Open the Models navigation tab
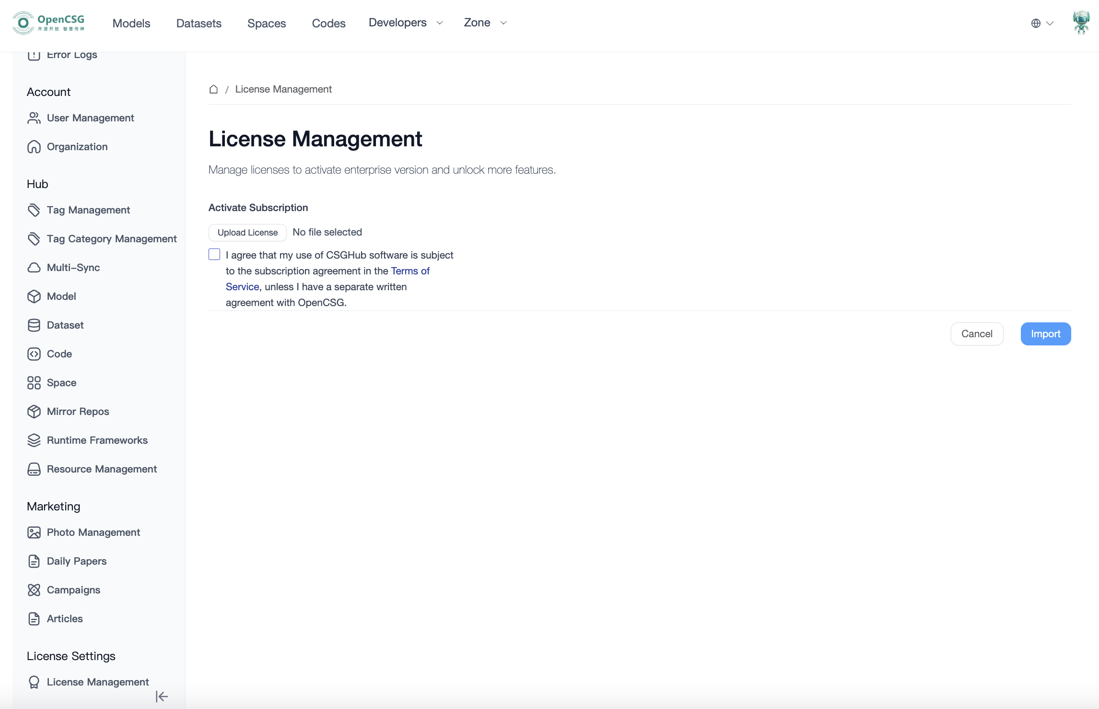This screenshot has width=1099, height=709. (x=131, y=23)
